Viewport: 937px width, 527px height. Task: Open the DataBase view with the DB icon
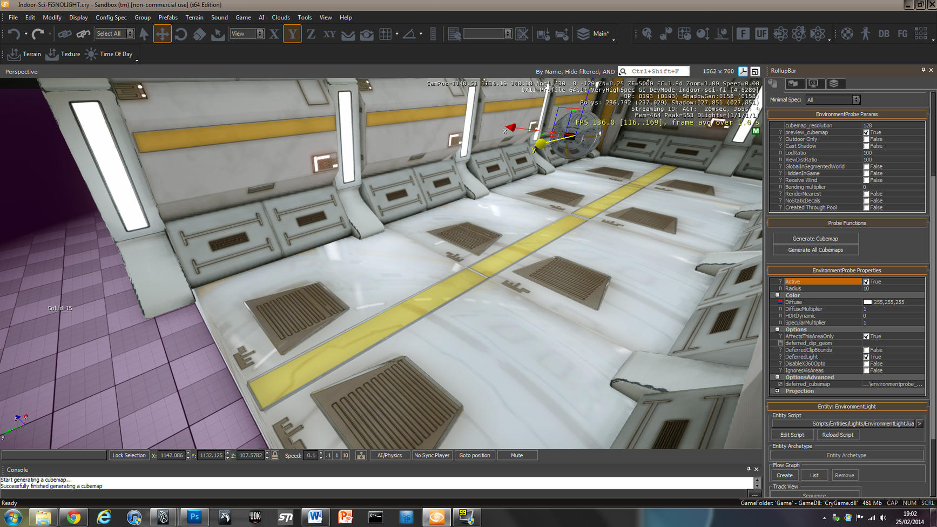pos(884,33)
